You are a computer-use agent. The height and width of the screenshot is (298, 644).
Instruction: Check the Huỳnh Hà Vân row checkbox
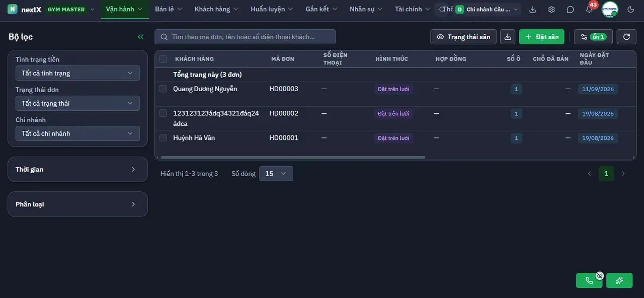[163, 138]
